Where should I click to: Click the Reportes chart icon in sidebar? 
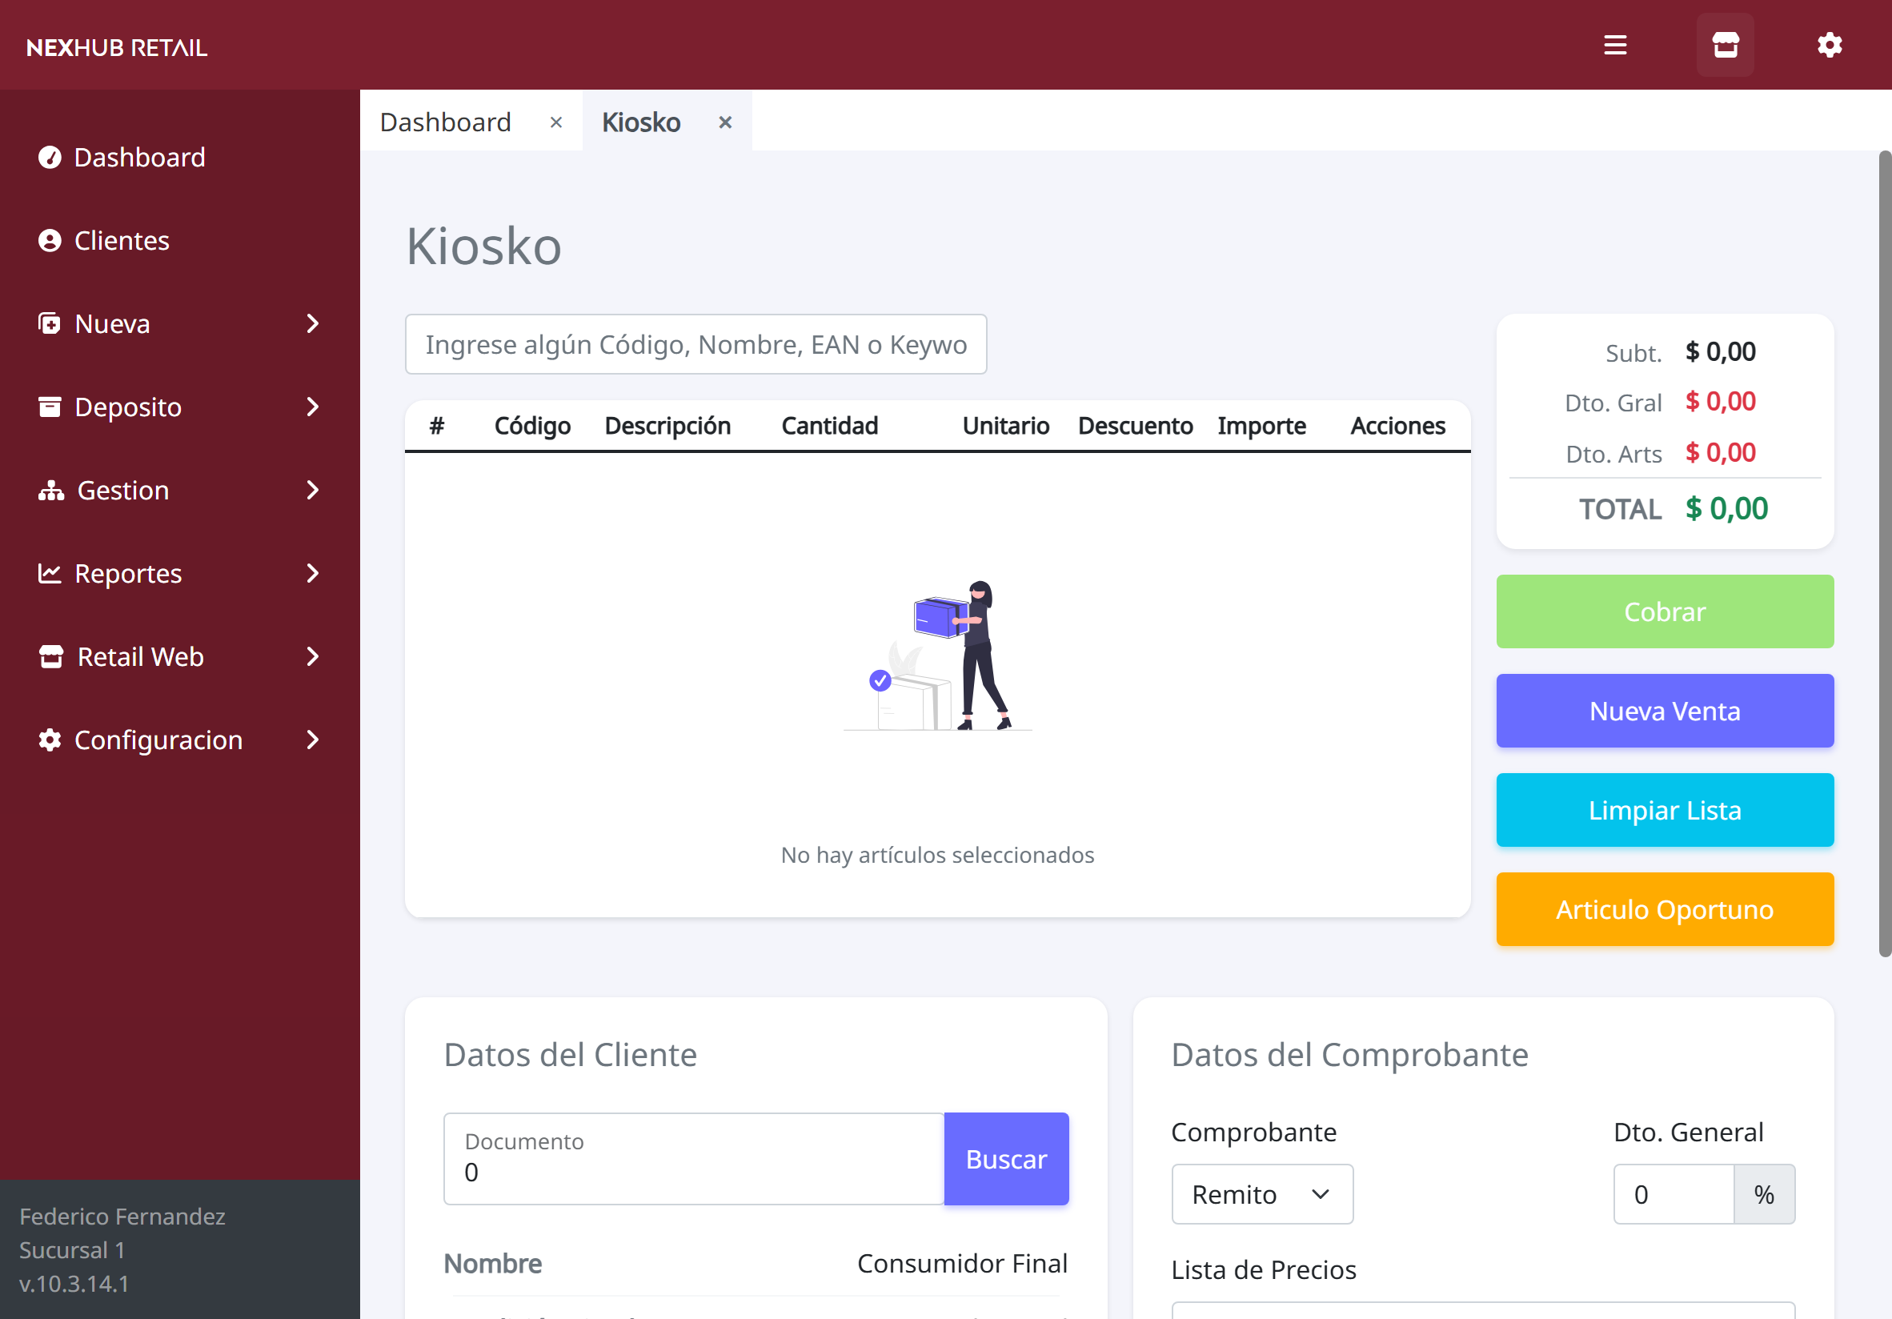(x=50, y=573)
